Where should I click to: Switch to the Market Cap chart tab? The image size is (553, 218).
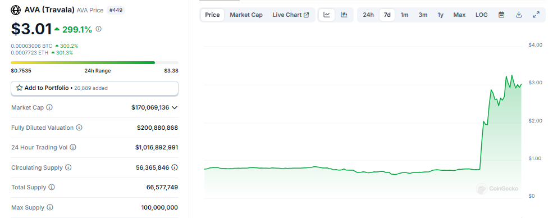[x=246, y=15]
